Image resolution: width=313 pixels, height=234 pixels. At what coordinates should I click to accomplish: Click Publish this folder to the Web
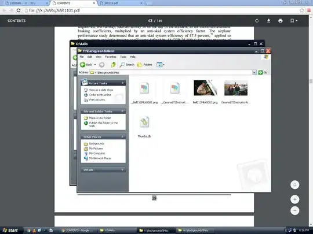(103, 124)
